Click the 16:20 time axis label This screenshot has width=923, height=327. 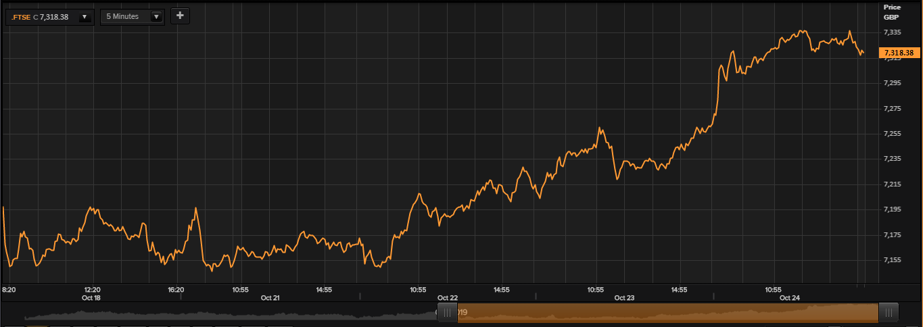coord(175,290)
